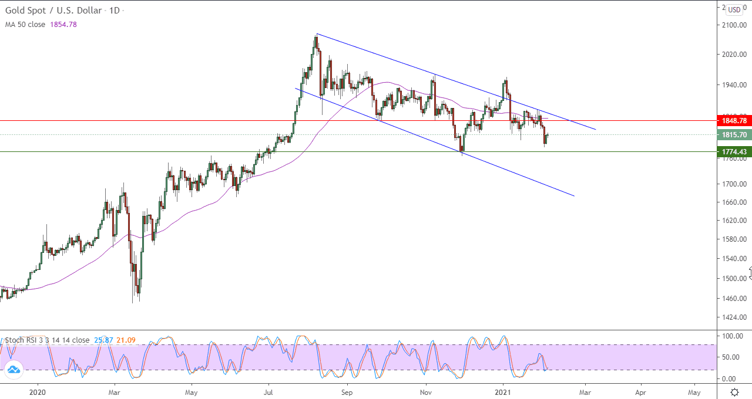The width and height of the screenshot is (752, 399).
Task: Click the 1620.00 price axis label
Action: point(734,221)
